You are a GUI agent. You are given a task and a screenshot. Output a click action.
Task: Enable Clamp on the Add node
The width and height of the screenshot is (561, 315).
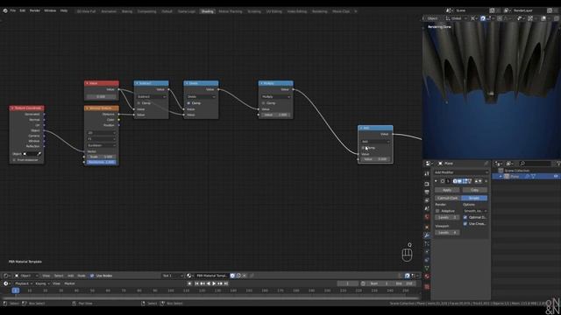363,148
